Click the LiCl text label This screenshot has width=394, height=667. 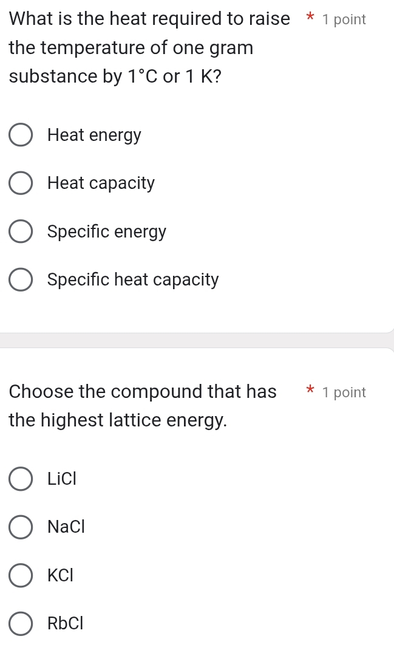61,479
